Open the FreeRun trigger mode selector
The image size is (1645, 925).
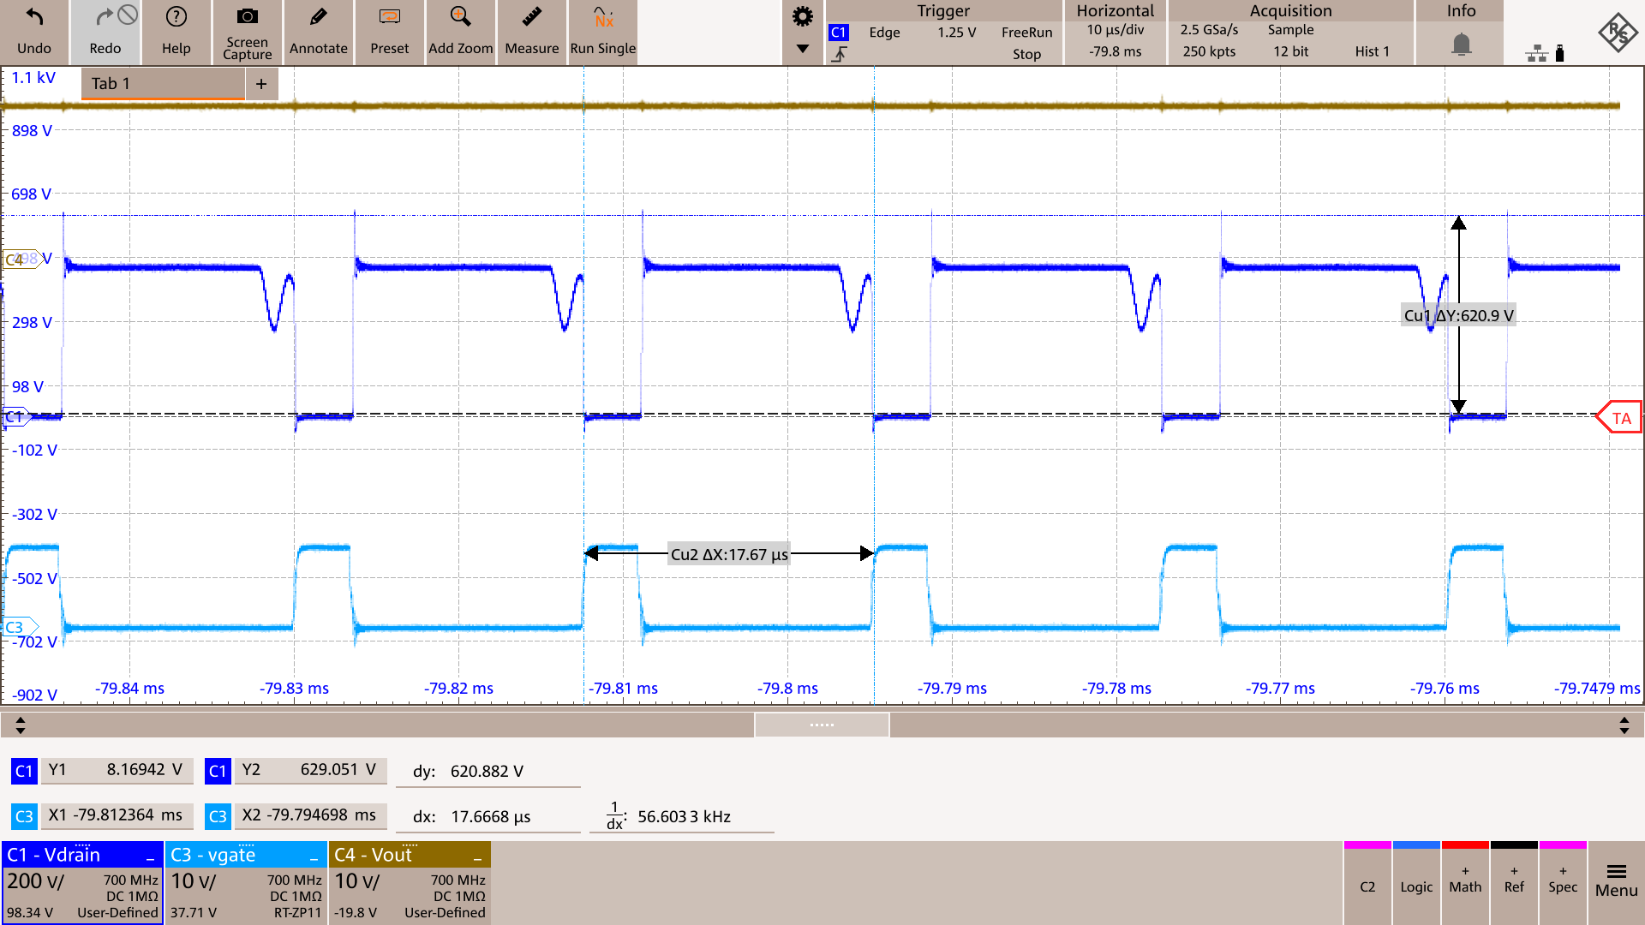coord(1026,32)
